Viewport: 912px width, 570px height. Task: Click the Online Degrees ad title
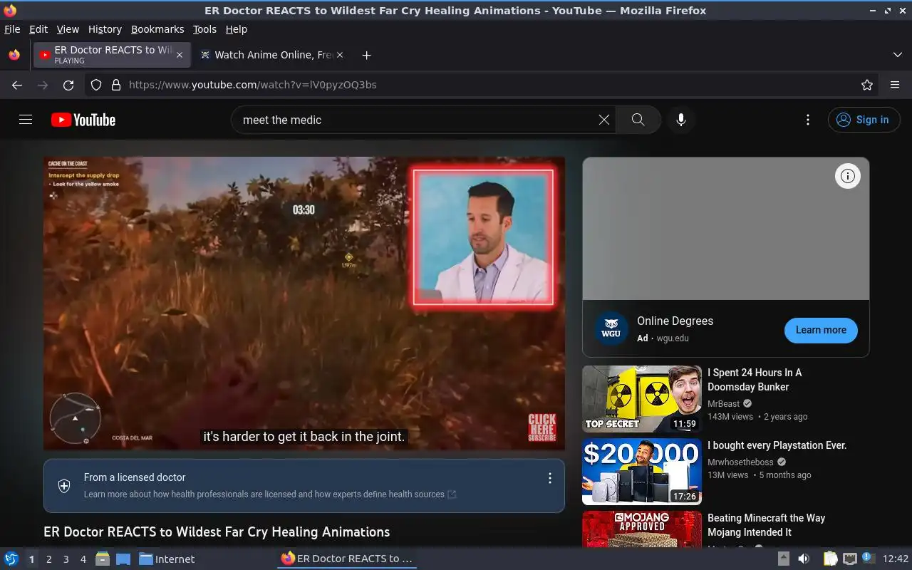click(x=675, y=321)
